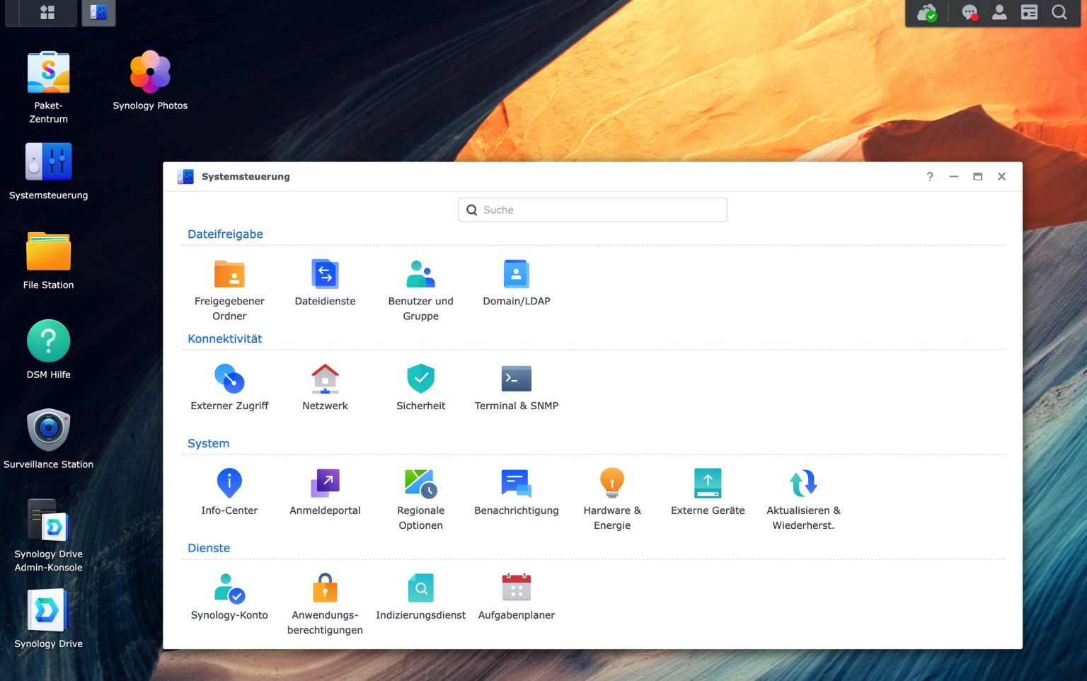Open Domain/LDAP settings
The width and height of the screenshot is (1087, 681).
(516, 283)
